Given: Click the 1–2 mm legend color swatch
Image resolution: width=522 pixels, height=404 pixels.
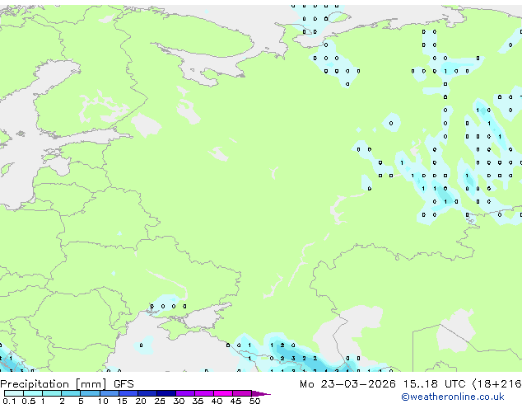Looking at the screenshot, I should click(x=52, y=393).
